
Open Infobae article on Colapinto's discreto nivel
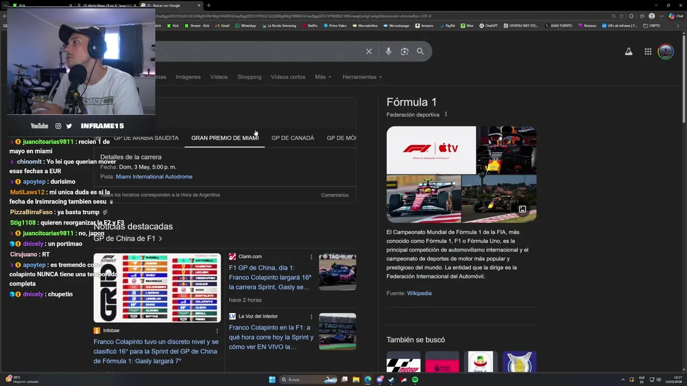(x=156, y=351)
